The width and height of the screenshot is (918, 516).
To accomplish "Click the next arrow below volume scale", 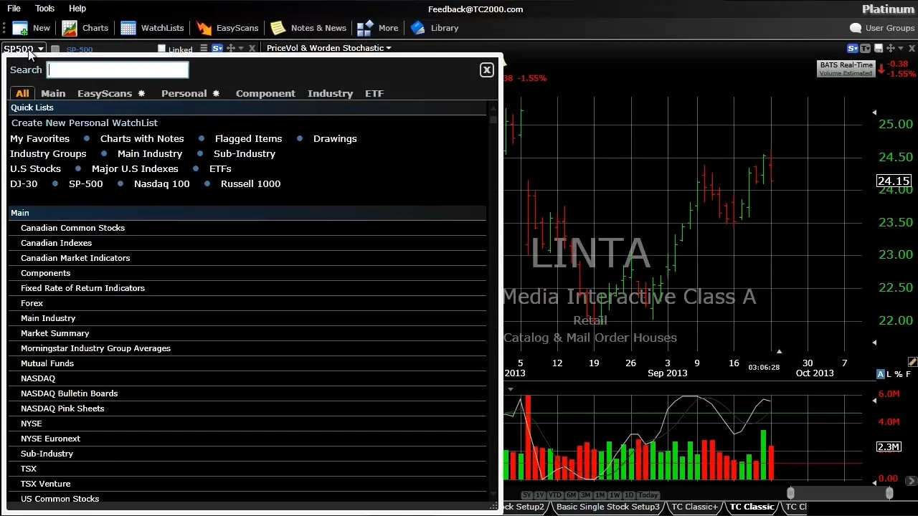I will pos(912,480).
